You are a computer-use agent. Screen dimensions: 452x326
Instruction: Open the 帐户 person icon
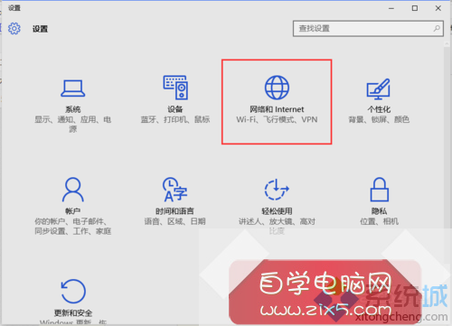73,190
